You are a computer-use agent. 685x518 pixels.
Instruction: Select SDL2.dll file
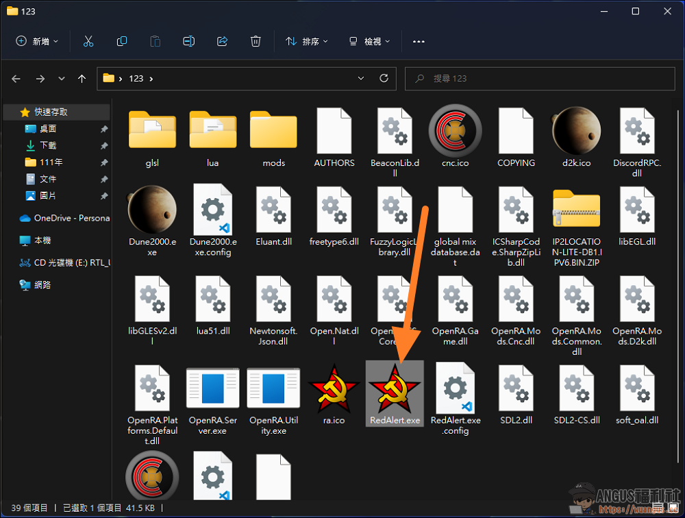516,395
